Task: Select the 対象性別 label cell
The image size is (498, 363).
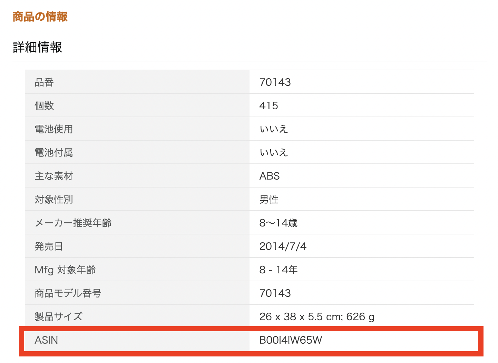Action: pos(137,199)
